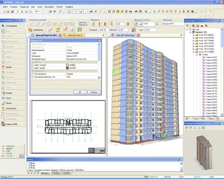Click the Параметры dialog scrollbar down arrow

(99, 78)
